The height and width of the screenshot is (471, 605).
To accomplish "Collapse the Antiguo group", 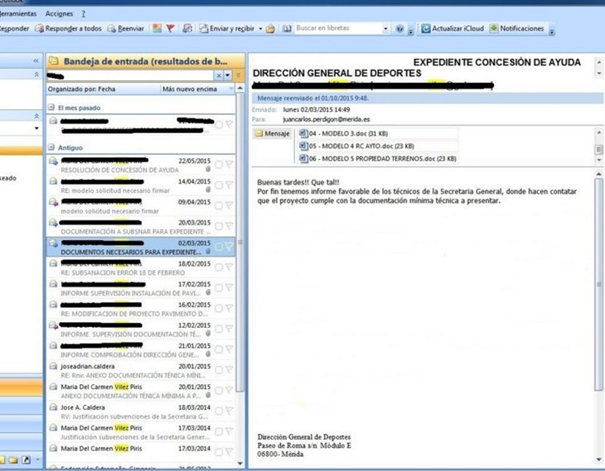I will (x=51, y=147).
